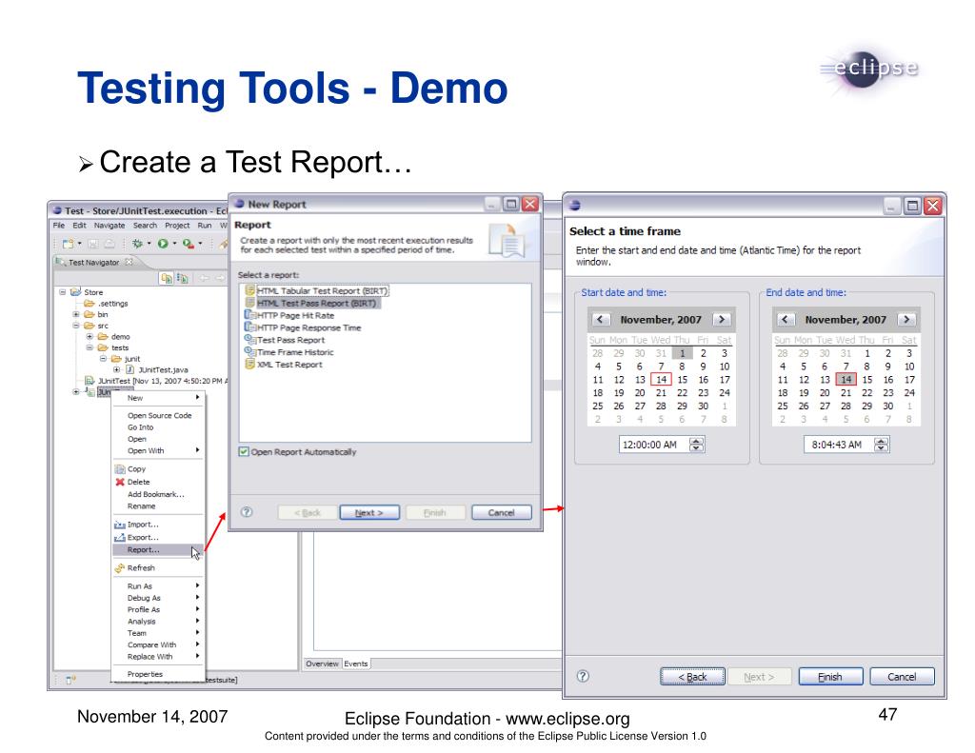Click the navigator Back arrow icon
This screenshot has height=753, width=975.
204,278
